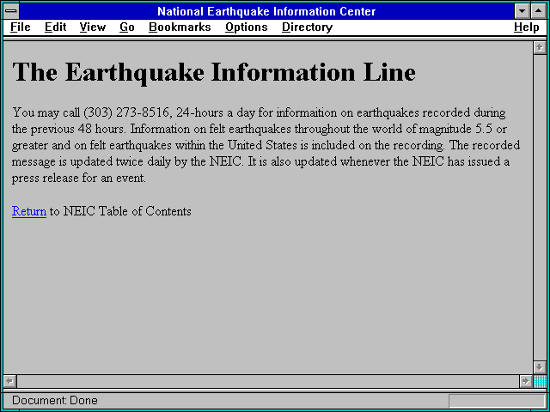Click the horizontal scrollbar track
The height and width of the screenshot is (412, 550).
click(268, 381)
